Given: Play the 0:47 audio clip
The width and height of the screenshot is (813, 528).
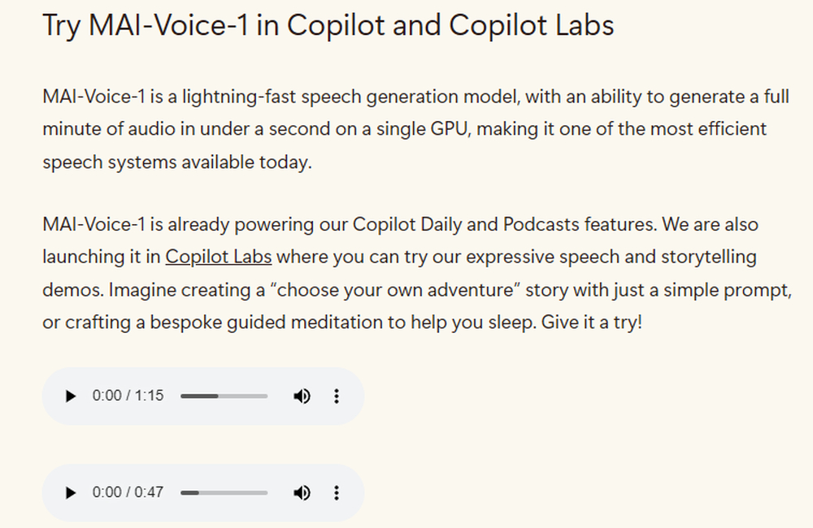Looking at the screenshot, I should [71, 493].
